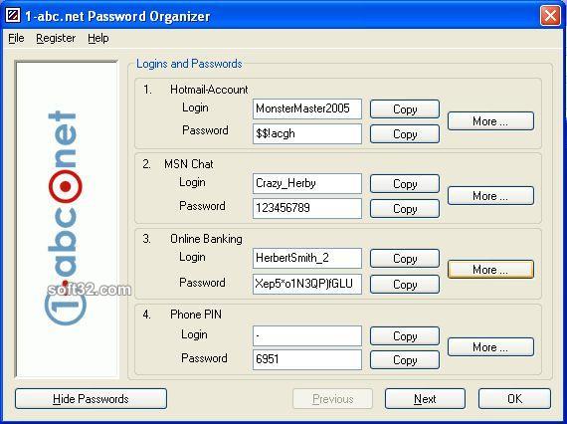Viewport: 567px width, 424px height.
Task: Confirm with the OK button
Action: [x=514, y=399]
